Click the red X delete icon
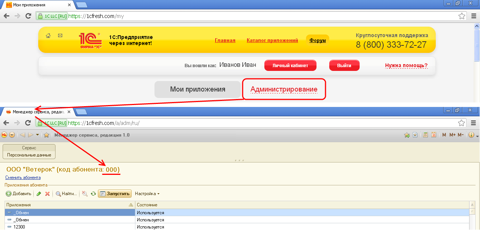This screenshot has width=480, height=230. pyautogui.click(x=47, y=194)
